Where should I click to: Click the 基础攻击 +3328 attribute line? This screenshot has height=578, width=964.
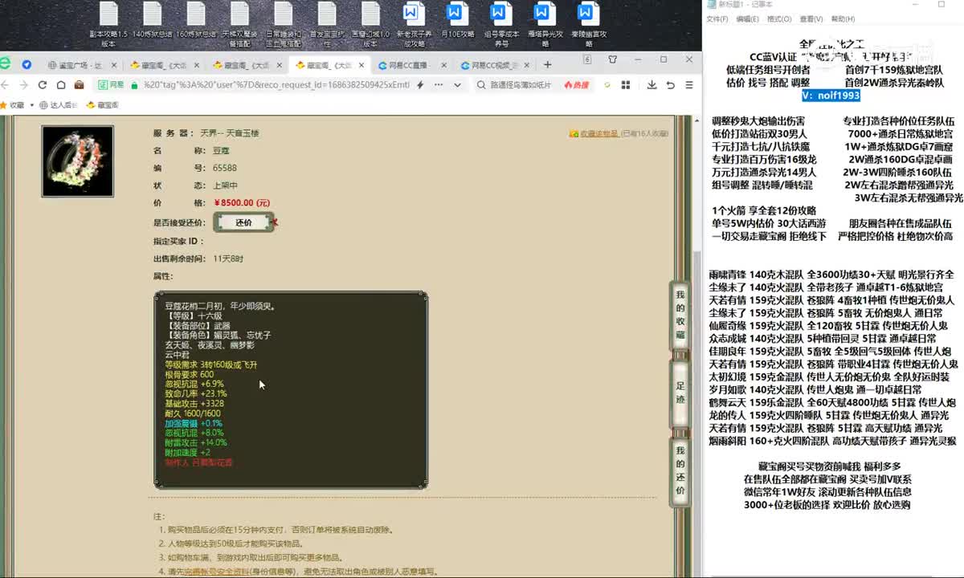194,403
